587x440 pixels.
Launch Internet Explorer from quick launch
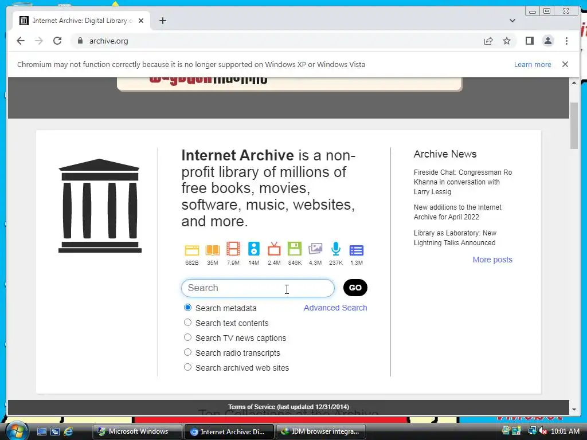pyautogui.click(x=68, y=431)
